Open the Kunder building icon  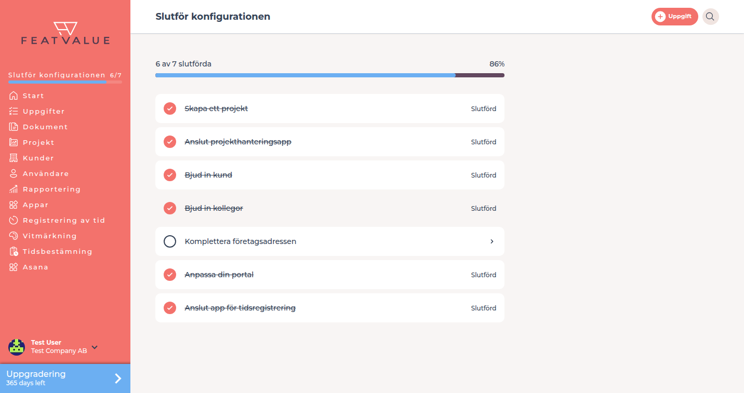pos(14,158)
